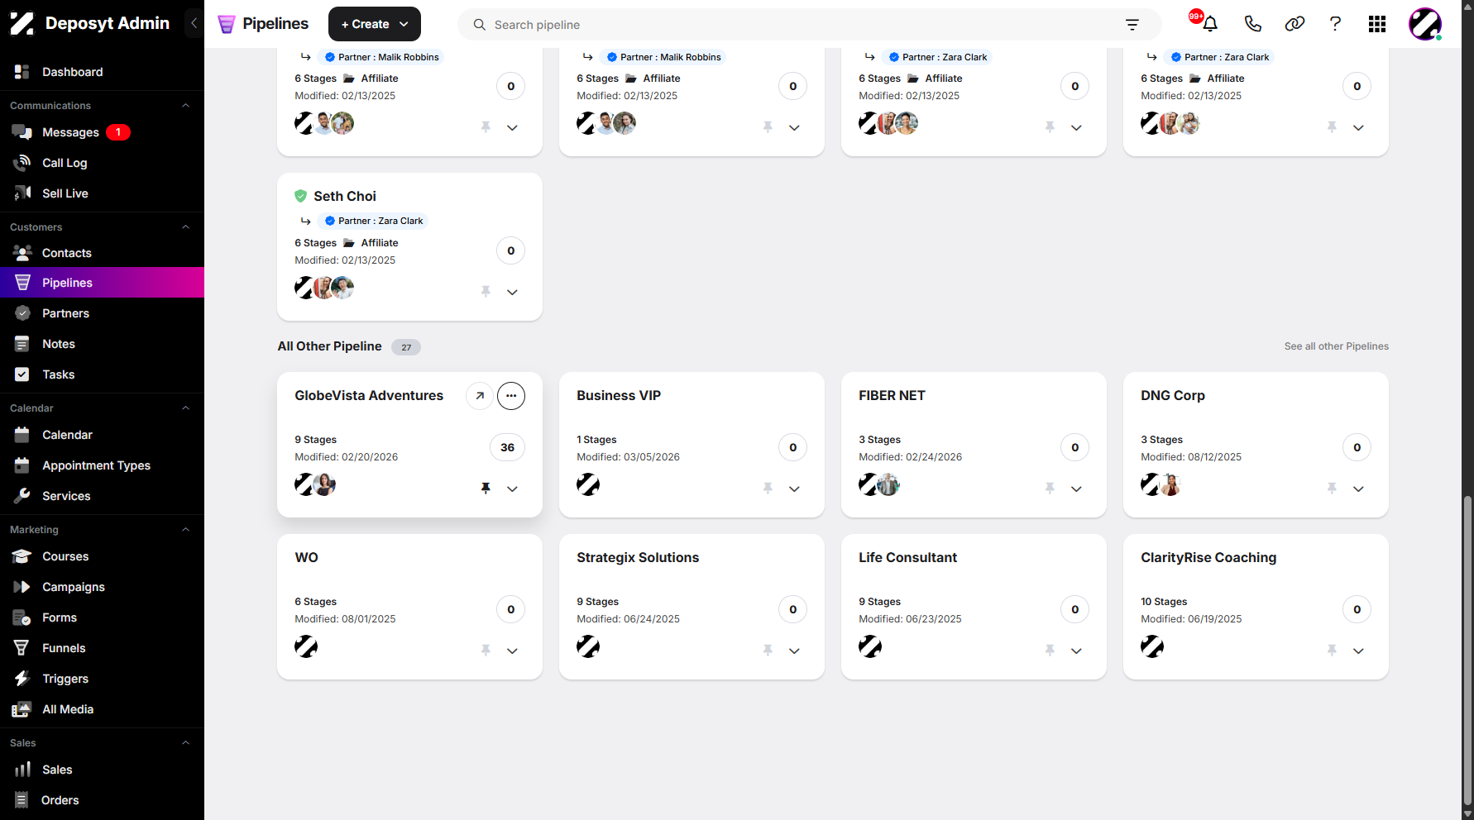Open the apps grid icon
Screen dimensions: 1474x820
[x=1377, y=24]
